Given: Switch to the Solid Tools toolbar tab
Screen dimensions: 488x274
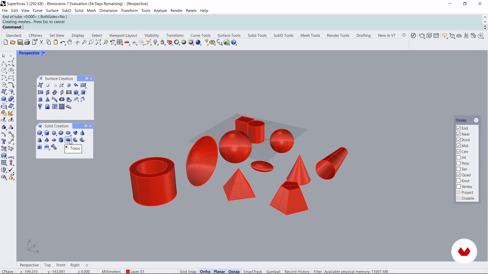Looking at the screenshot, I should click(x=257, y=36).
